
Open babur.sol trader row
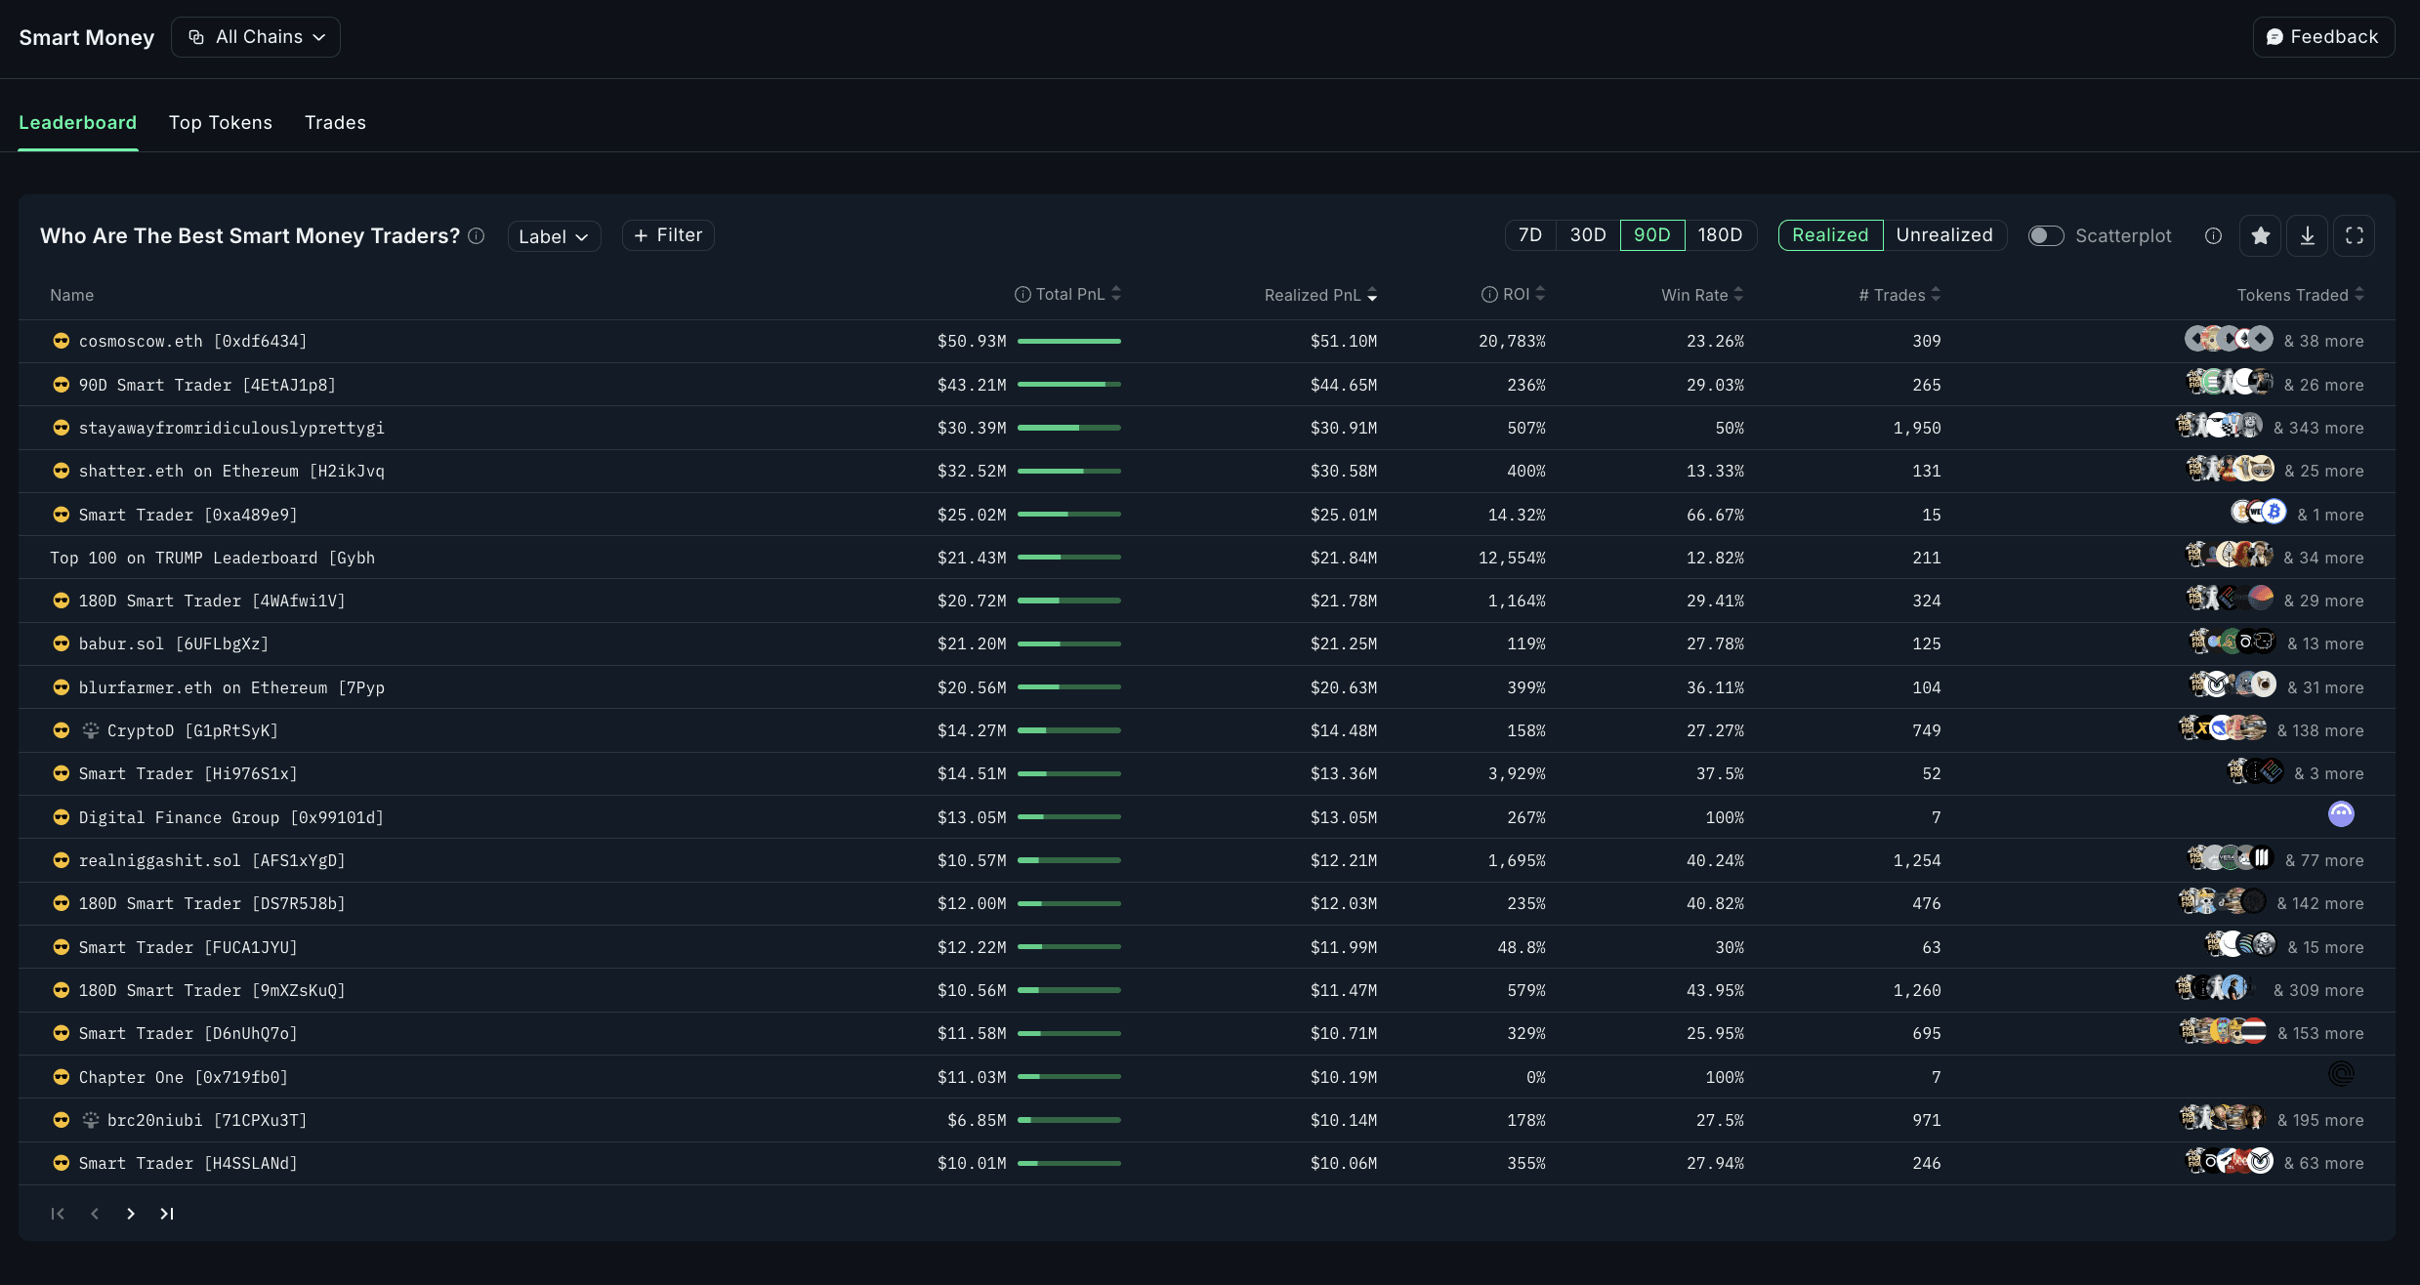173,643
